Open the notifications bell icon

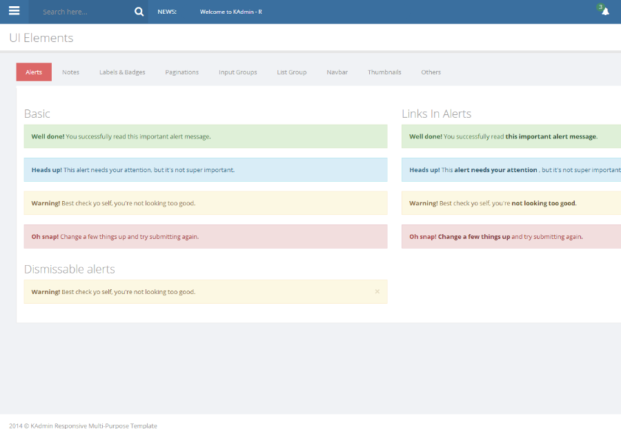605,12
